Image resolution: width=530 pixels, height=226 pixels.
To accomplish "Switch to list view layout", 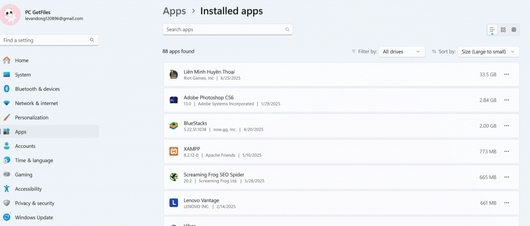I will click(492, 29).
